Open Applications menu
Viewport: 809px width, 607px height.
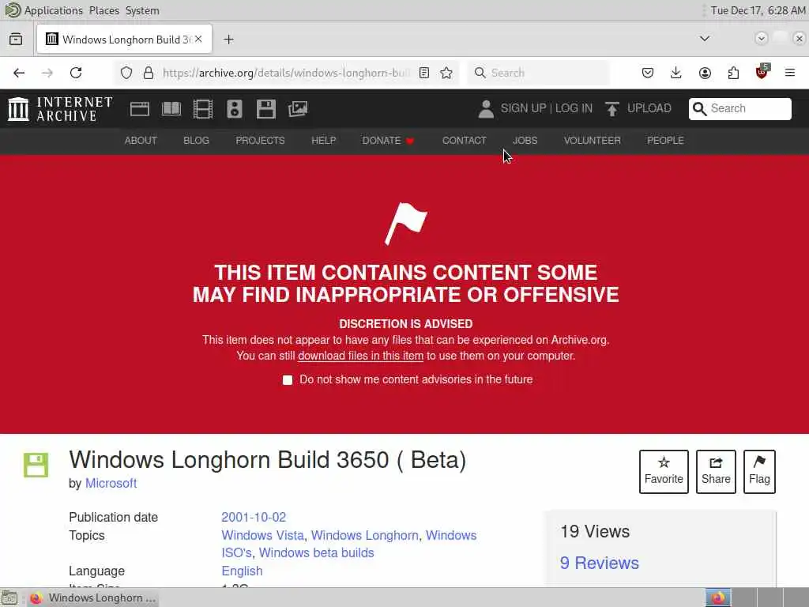point(53,10)
